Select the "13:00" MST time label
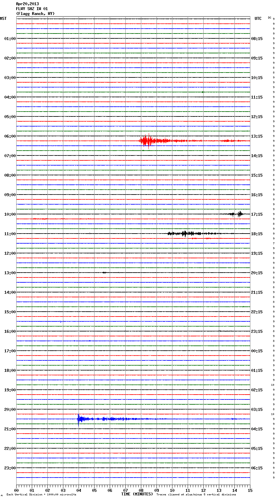Image resolution: width=276 pixels, height=499 pixels. (10, 273)
